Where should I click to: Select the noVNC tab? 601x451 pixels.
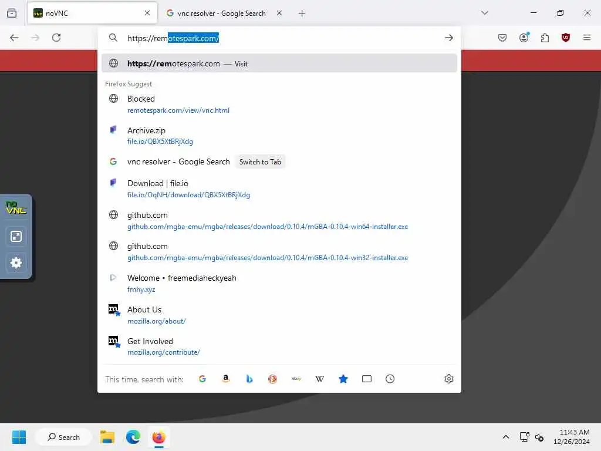[92, 13]
